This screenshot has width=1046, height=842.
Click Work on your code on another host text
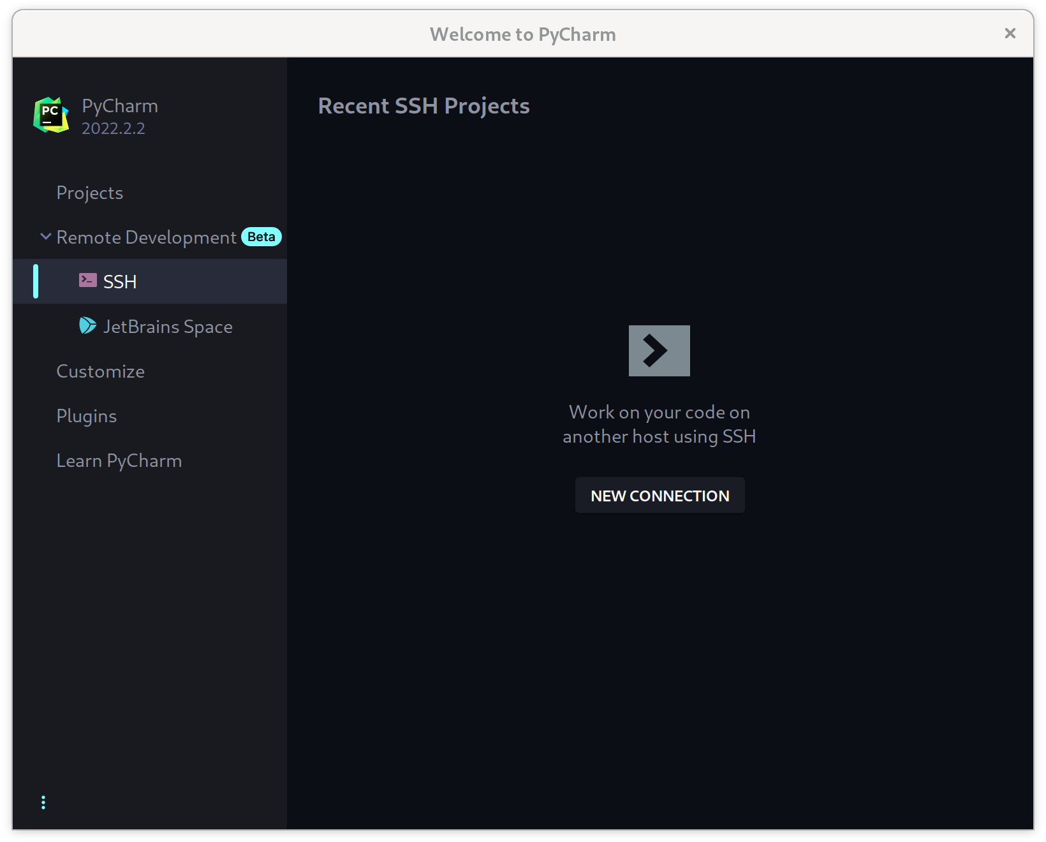(x=659, y=424)
